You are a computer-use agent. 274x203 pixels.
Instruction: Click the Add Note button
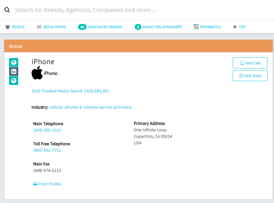[250, 76]
